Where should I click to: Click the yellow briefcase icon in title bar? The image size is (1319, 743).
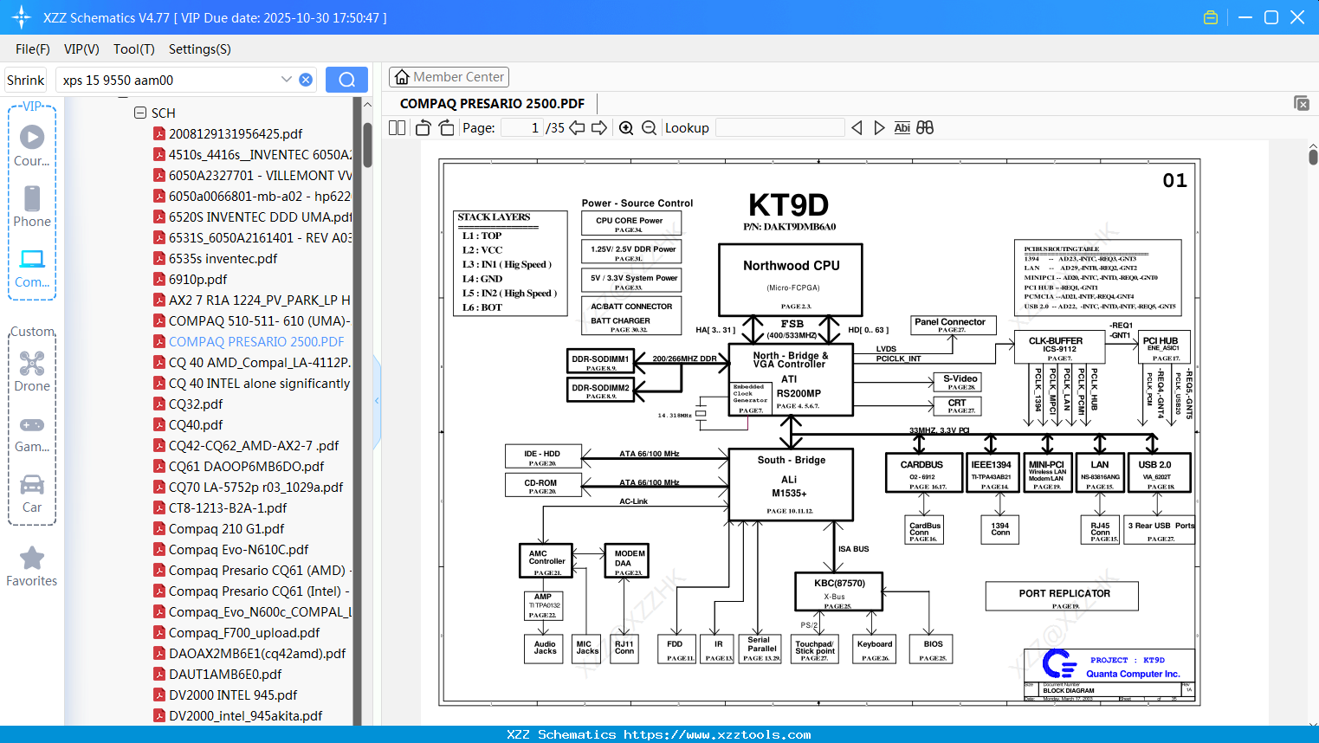click(x=1211, y=17)
